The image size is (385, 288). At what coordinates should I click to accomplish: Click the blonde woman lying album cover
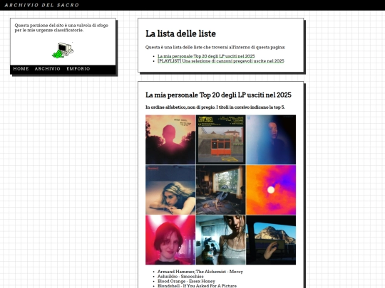tap(170, 190)
